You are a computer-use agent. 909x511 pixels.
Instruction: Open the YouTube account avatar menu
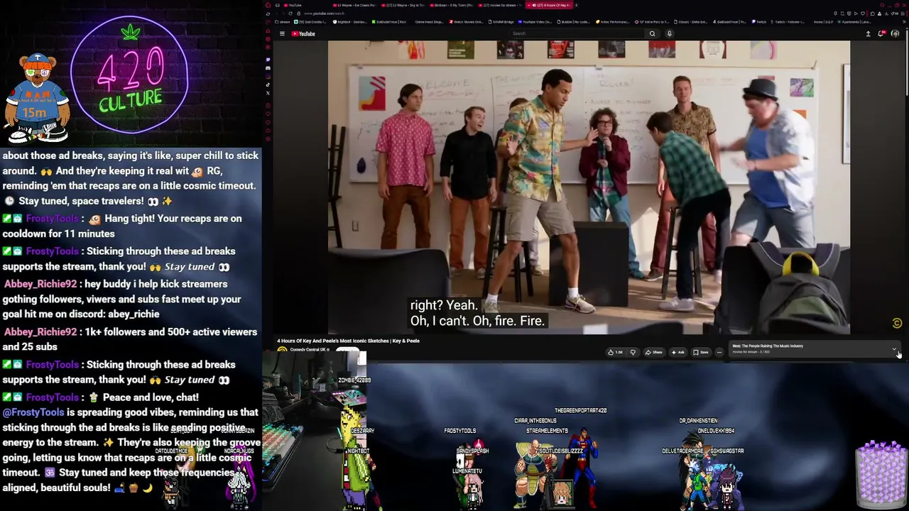(895, 33)
